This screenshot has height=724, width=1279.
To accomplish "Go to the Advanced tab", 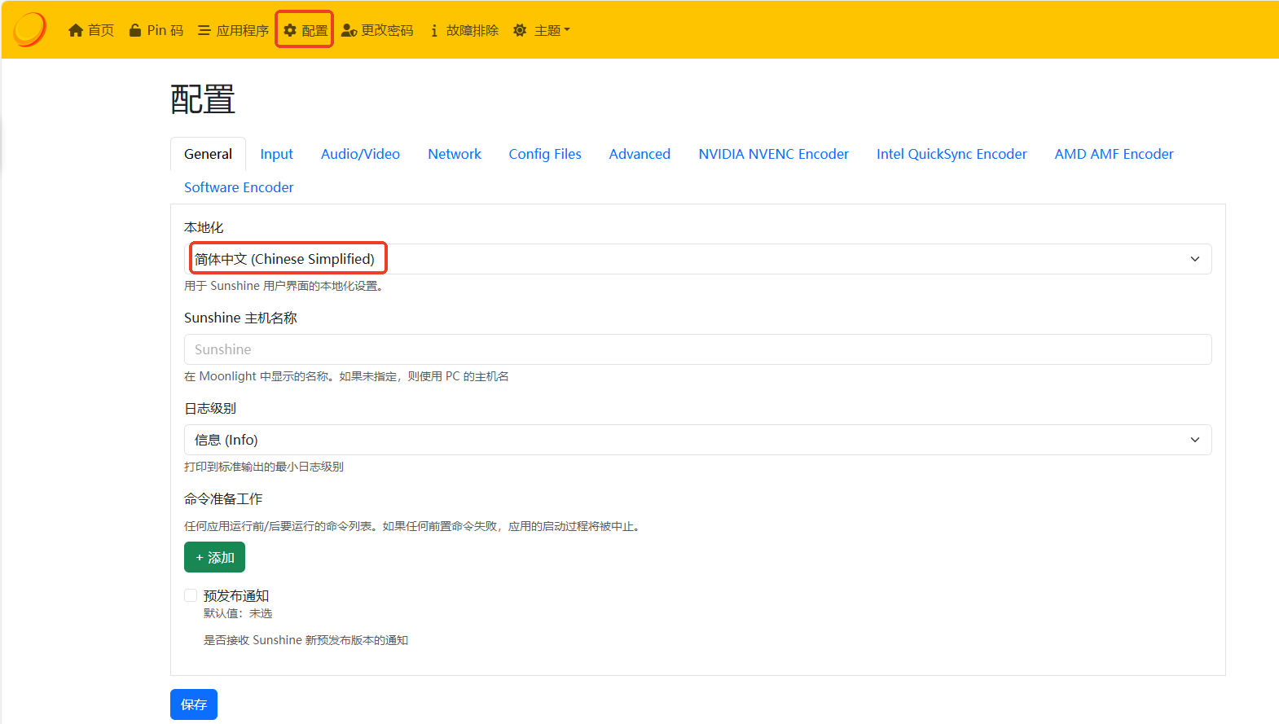I will 639,154.
